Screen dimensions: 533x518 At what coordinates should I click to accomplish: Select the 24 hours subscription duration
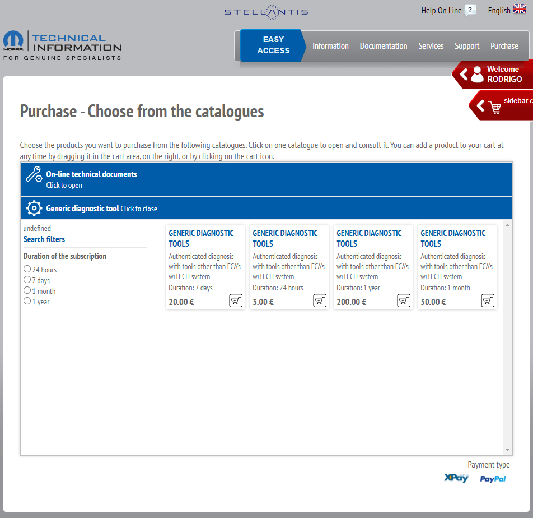(27, 269)
